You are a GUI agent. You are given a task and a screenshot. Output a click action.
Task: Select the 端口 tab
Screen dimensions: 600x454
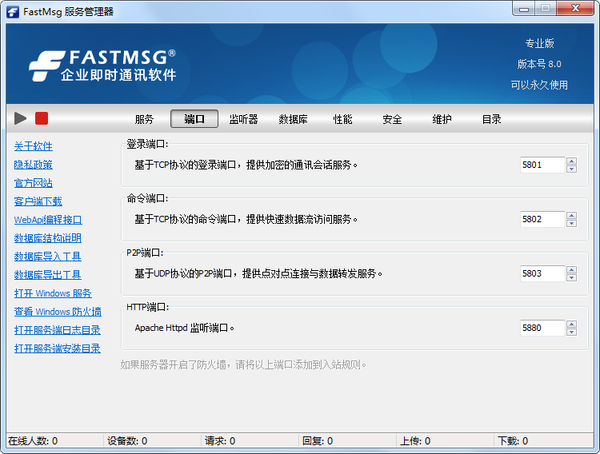194,119
